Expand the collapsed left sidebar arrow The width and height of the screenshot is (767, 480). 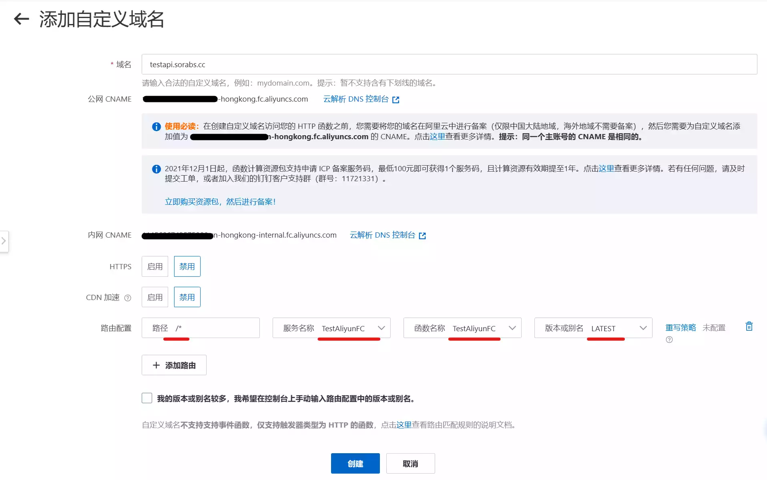click(4, 241)
